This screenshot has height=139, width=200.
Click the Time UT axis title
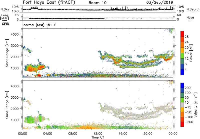tap(98, 137)
